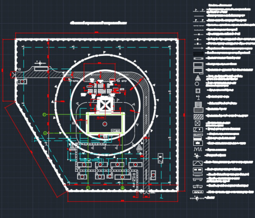Select the left green axis bubble below plan
The width and height of the screenshot is (255, 218).
[88, 188]
